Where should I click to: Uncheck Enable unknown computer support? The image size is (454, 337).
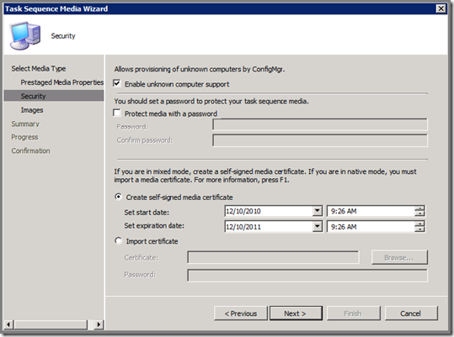(x=117, y=83)
